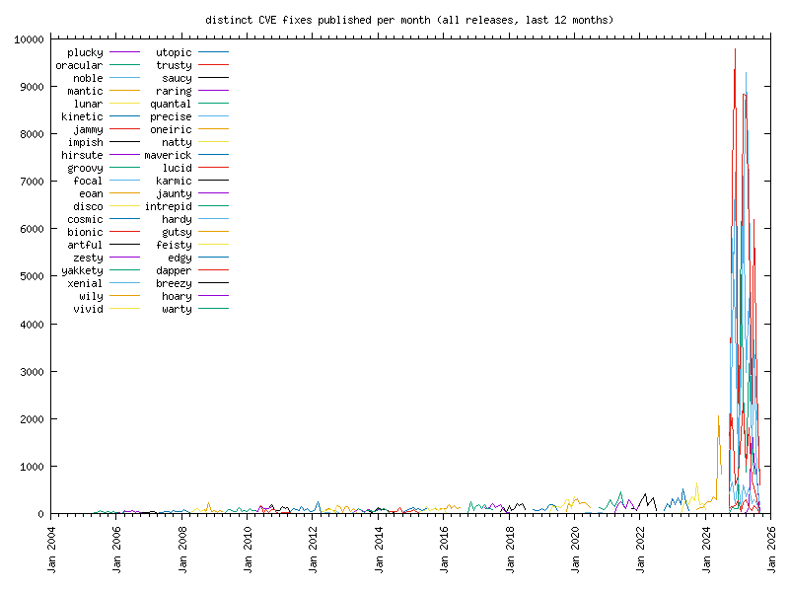Pick the 4000 y-axis value

click(32, 325)
